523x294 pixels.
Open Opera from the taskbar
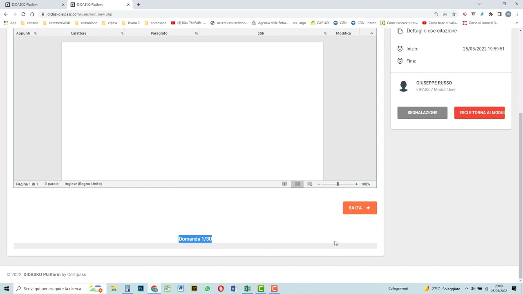221,289
